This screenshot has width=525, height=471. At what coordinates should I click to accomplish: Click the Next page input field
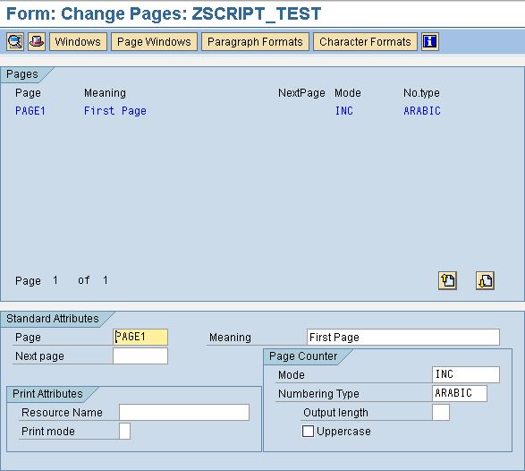(x=140, y=355)
